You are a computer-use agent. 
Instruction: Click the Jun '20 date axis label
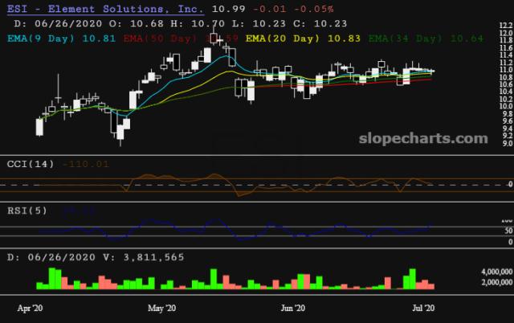[294, 308]
